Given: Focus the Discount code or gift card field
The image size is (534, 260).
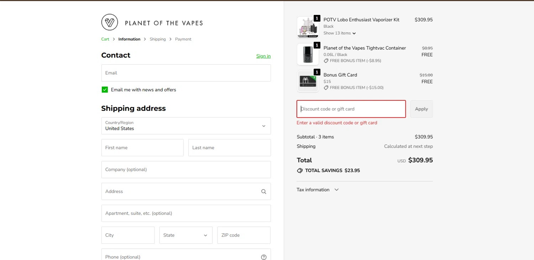Looking at the screenshot, I should pos(351,109).
